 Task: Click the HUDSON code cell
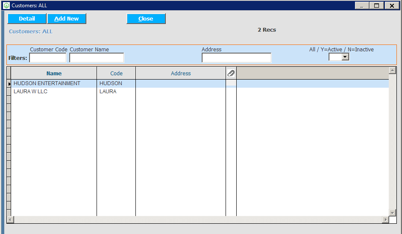click(116, 83)
